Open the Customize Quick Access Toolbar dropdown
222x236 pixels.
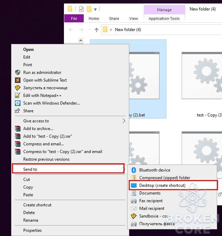[95, 9]
